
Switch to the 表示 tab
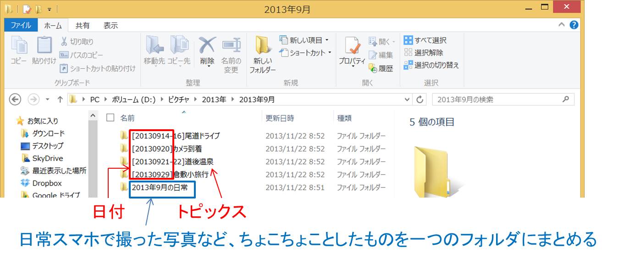coord(110,26)
